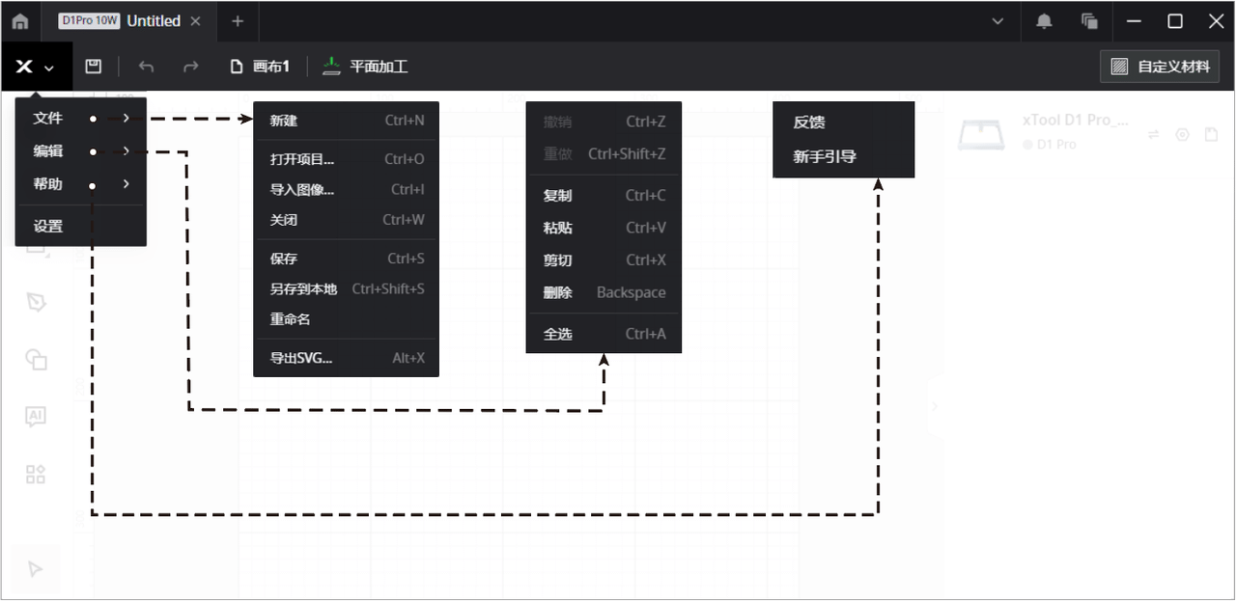Click the switch device arrows icon
Screen dimensions: 1236x601
click(x=1153, y=135)
